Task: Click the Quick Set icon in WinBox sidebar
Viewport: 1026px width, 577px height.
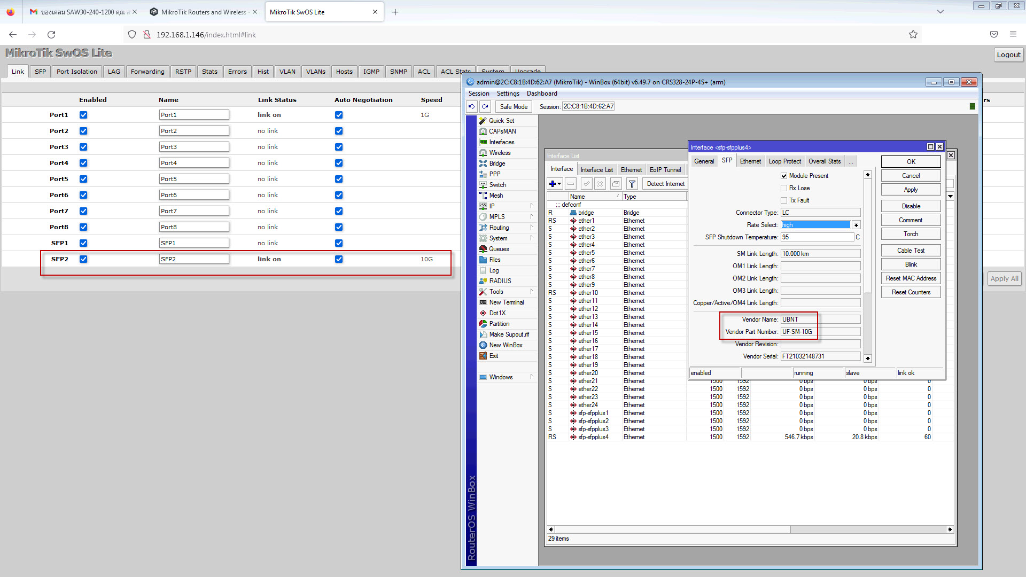Action: point(483,121)
